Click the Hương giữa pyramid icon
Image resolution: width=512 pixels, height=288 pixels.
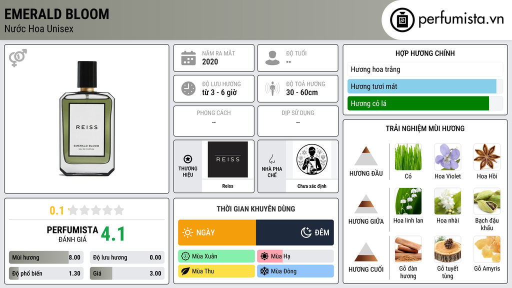click(x=366, y=204)
